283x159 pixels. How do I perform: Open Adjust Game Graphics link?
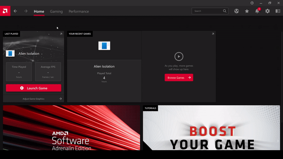coord(33,99)
